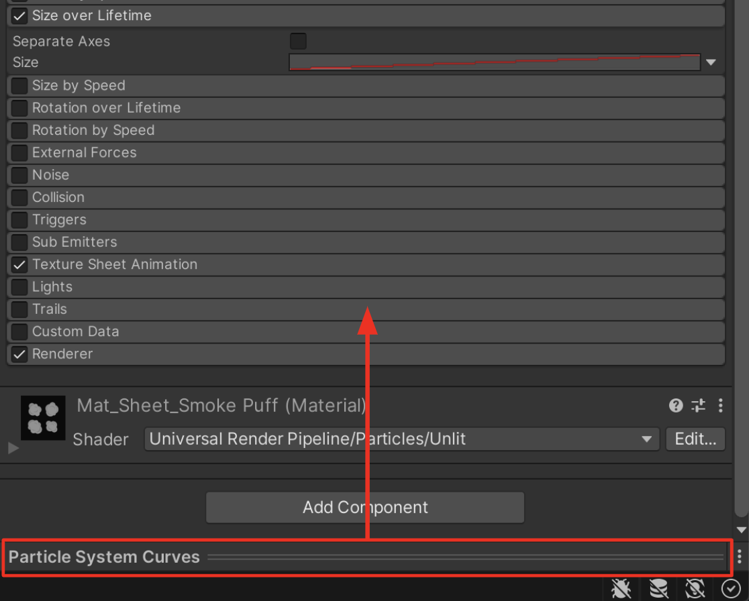Click the checkmark activity status icon
The image size is (749, 601).
pyautogui.click(x=731, y=589)
